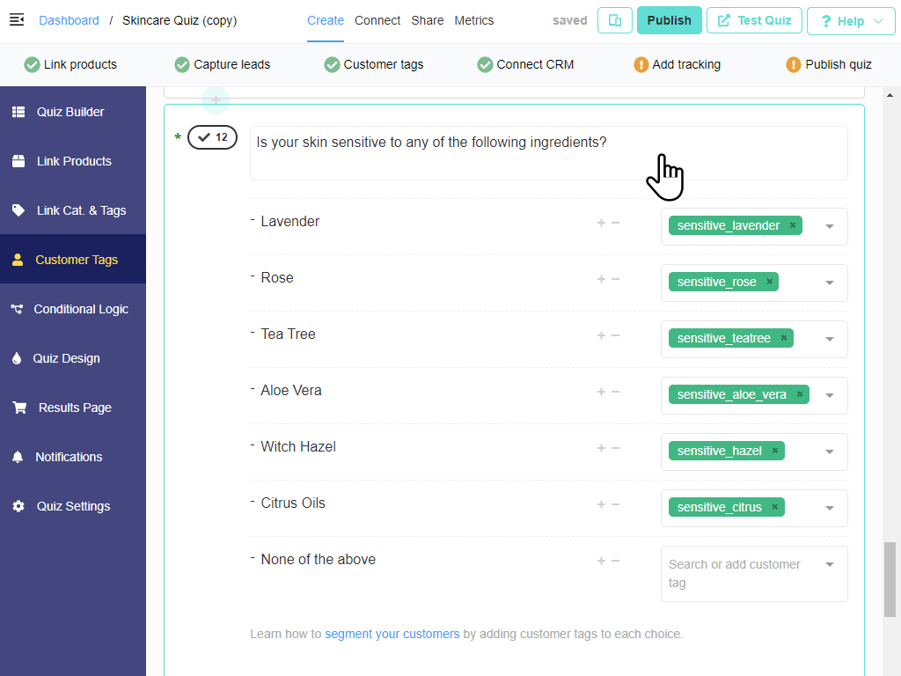Remove the sensitive_rose tag

tap(769, 282)
